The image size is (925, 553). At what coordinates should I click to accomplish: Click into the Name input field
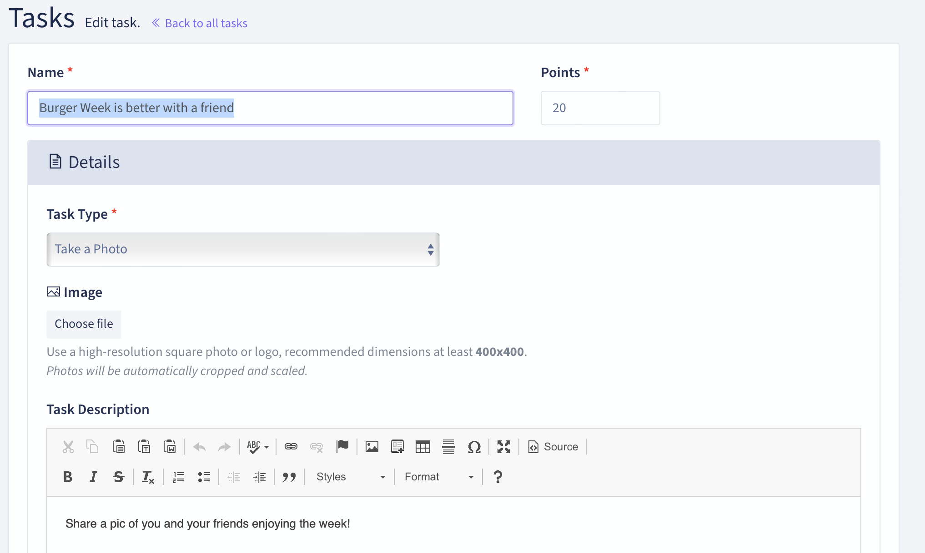click(270, 108)
